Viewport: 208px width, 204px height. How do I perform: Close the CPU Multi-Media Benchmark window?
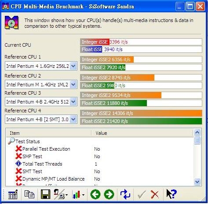tap(200, 7)
